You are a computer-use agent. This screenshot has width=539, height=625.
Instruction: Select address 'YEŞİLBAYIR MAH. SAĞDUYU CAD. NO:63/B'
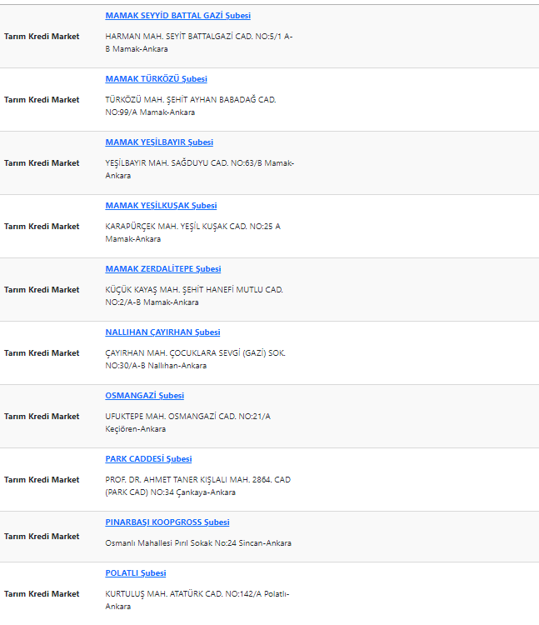(x=183, y=163)
